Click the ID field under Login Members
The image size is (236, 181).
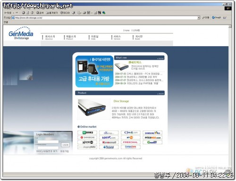pyautogui.click(x=48, y=142)
